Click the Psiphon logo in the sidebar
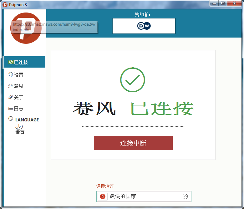The width and height of the screenshot is (244, 209). [x=26, y=28]
